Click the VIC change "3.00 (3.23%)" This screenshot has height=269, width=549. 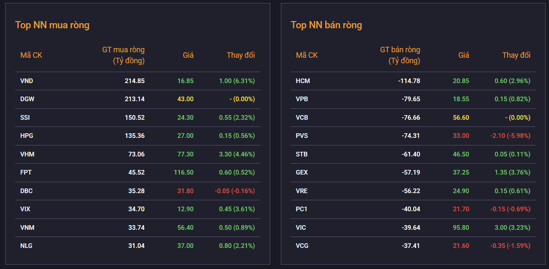[x=512, y=228]
